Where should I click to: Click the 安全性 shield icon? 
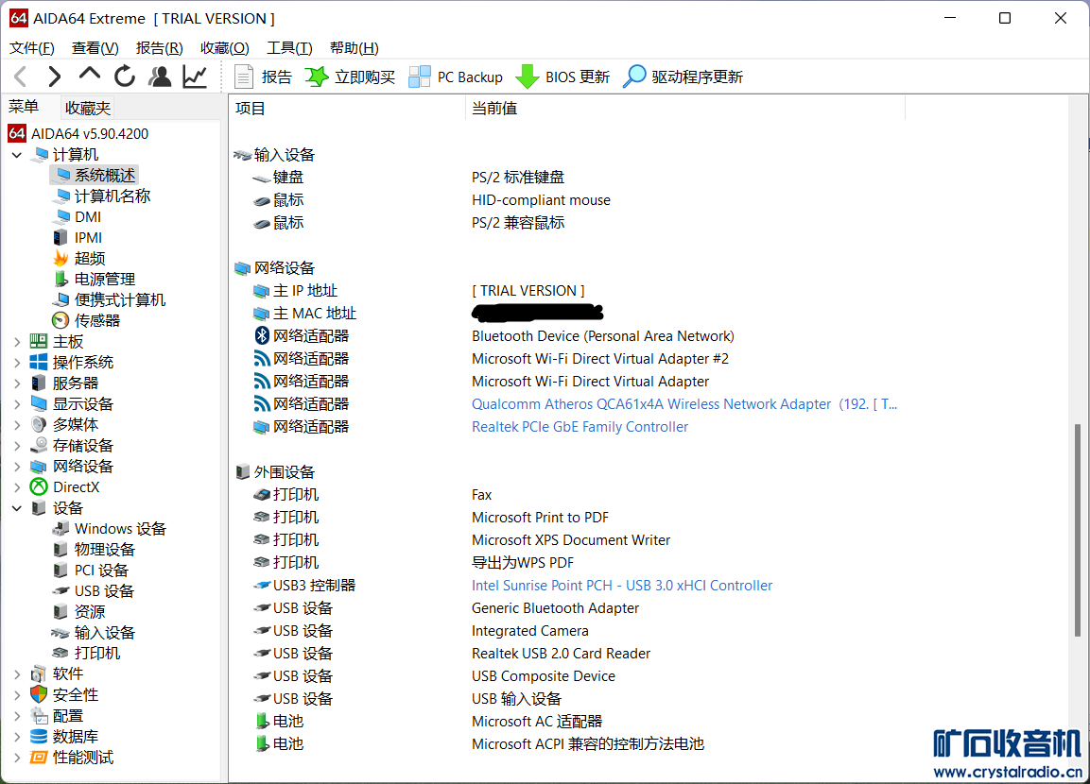click(x=39, y=694)
